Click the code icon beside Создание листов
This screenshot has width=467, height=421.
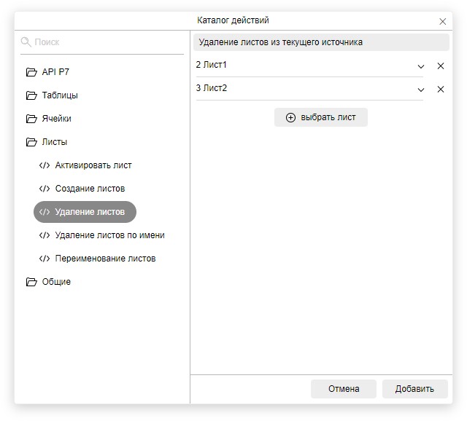45,189
